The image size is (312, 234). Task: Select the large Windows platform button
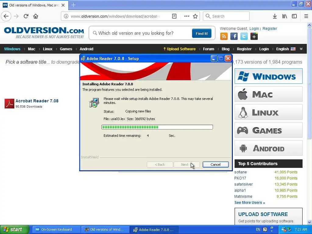268,76
